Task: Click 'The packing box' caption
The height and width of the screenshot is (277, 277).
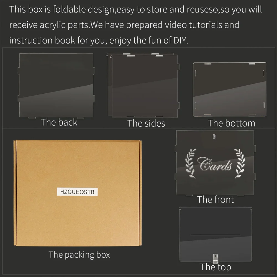Action: [x=79, y=255]
